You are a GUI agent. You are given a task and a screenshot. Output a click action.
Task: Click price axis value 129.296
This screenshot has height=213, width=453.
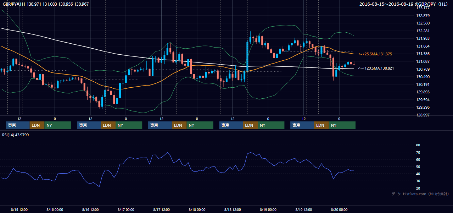[x=423, y=107]
